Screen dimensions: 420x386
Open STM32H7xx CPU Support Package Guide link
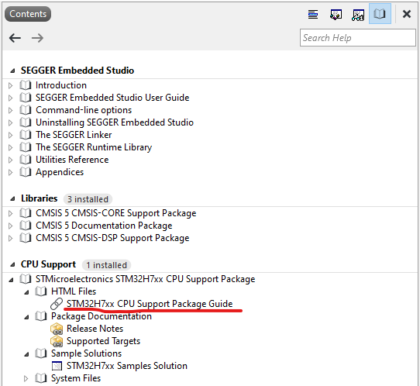point(150,304)
